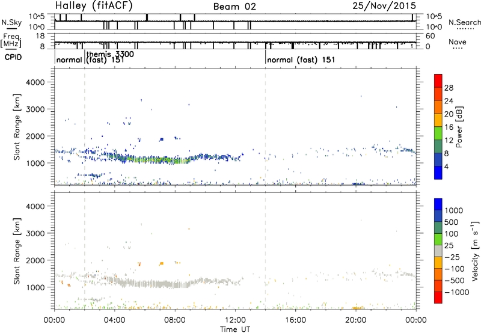Click the velocity colorbar tick "25"
This screenshot has width=481, height=333.
point(449,246)
